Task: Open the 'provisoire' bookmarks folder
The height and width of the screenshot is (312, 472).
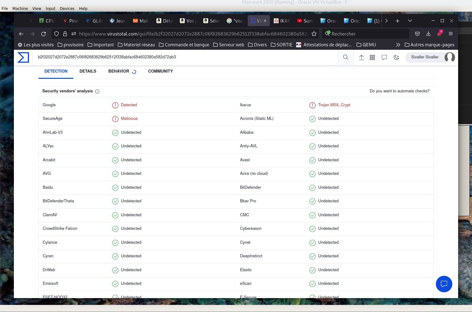Action: pos(71,45)
